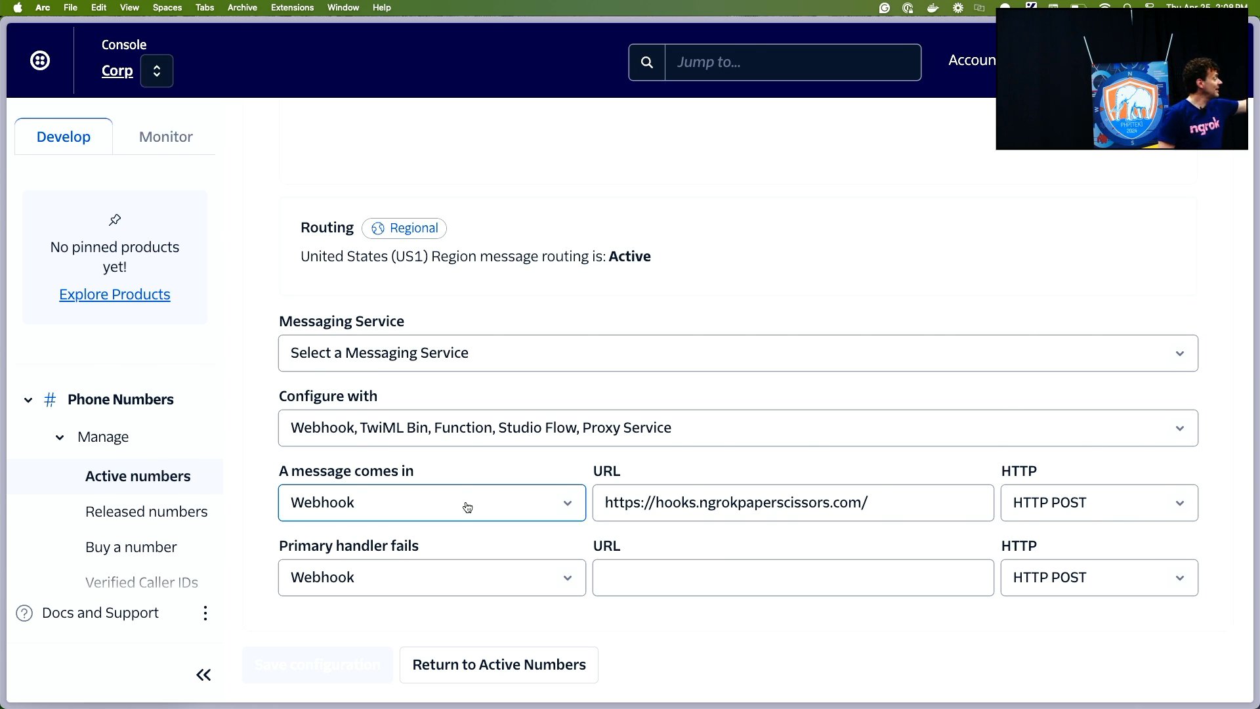Image resolution: width=1260 pixels, height=709 pixels.
Task: Open the Explore Products link
Action: coord(115,294)
